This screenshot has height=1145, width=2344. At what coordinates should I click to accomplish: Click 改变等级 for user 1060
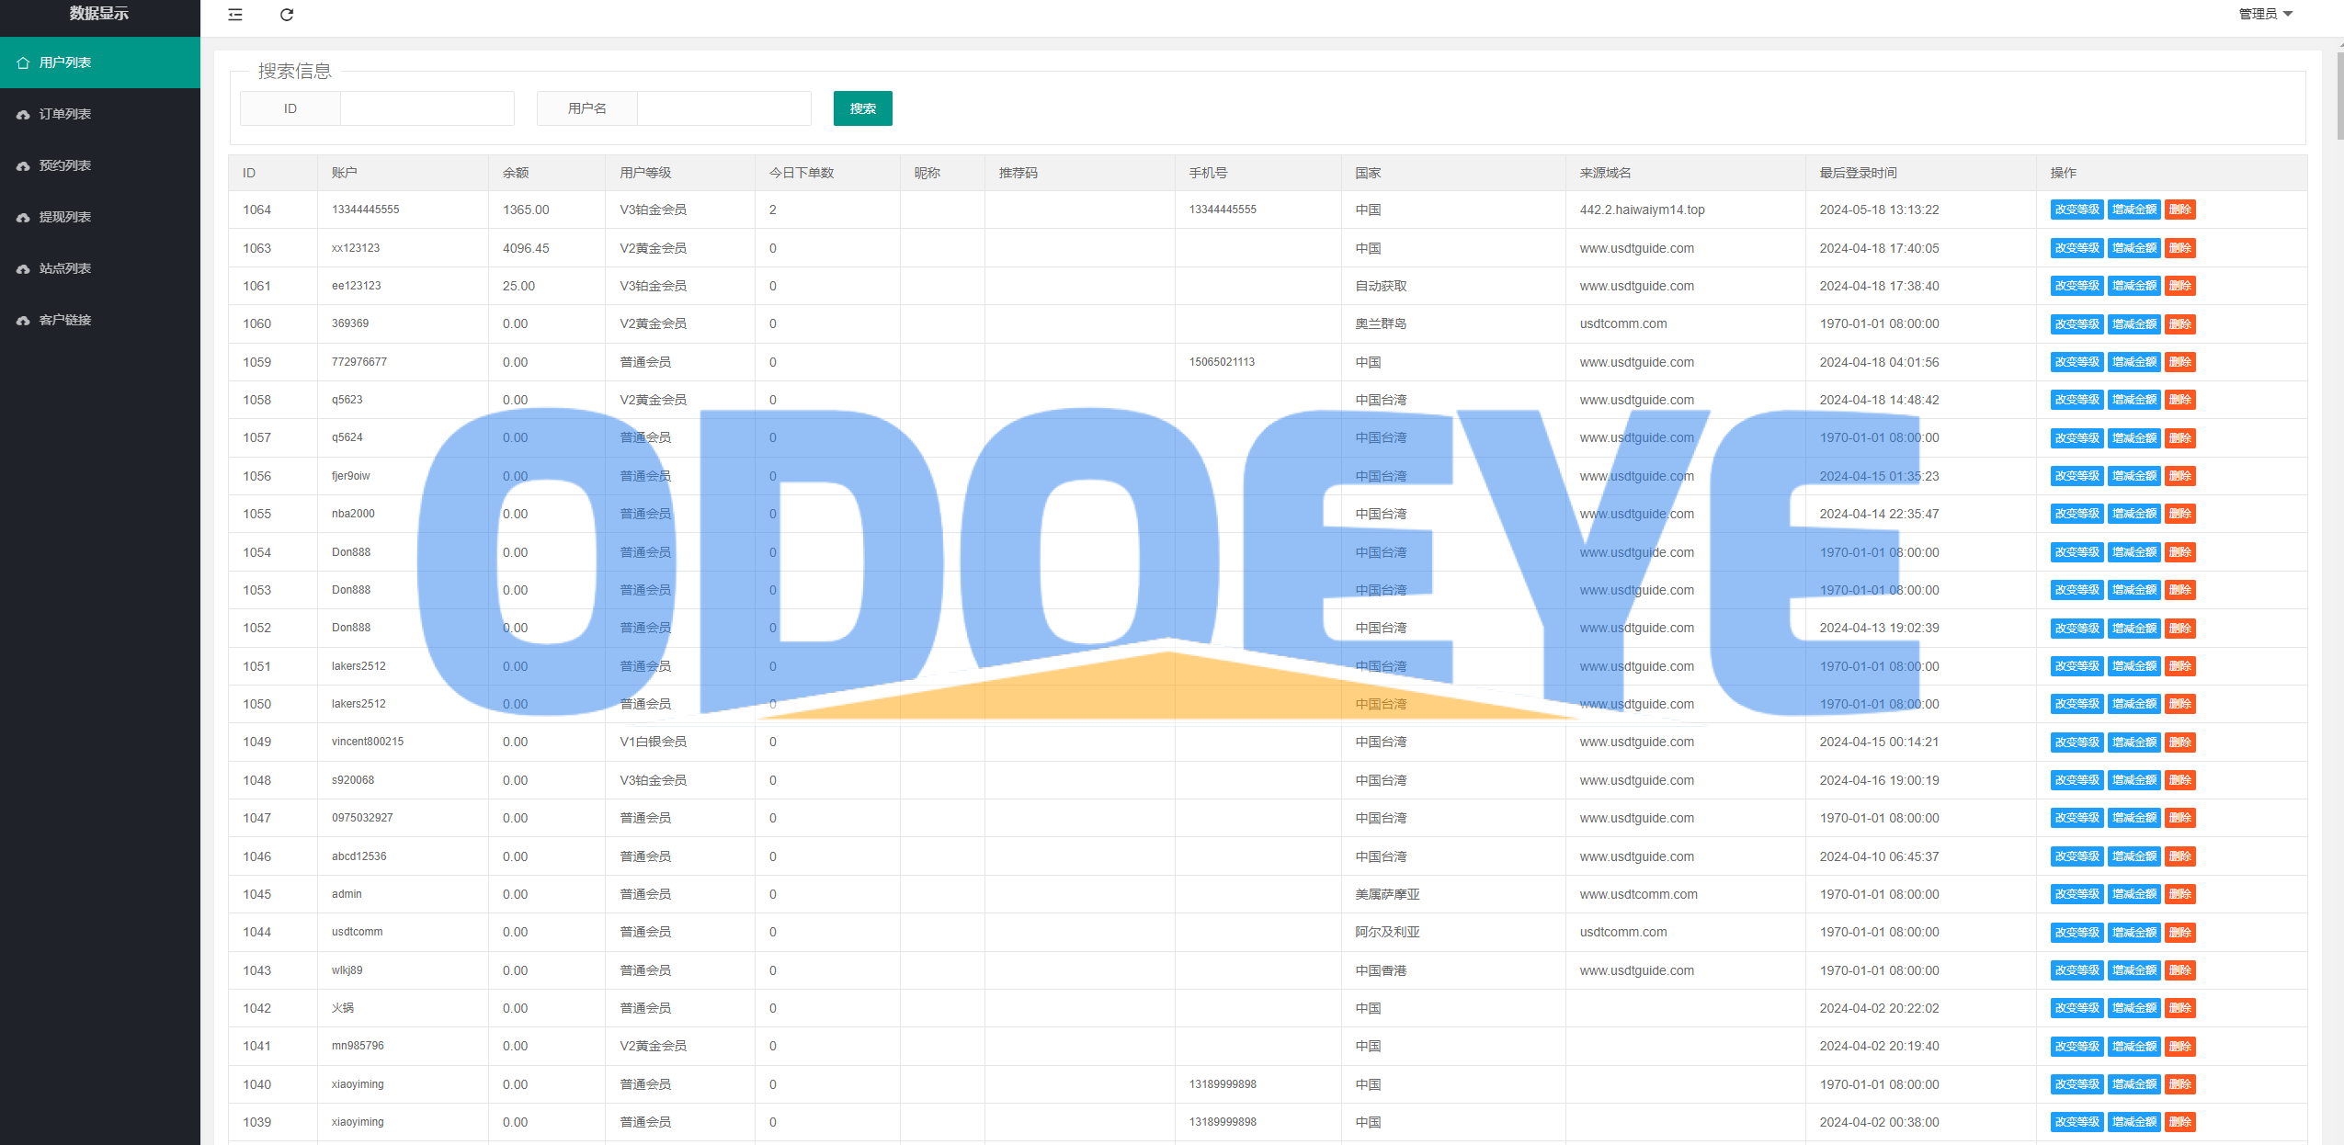coord(2077,323)
